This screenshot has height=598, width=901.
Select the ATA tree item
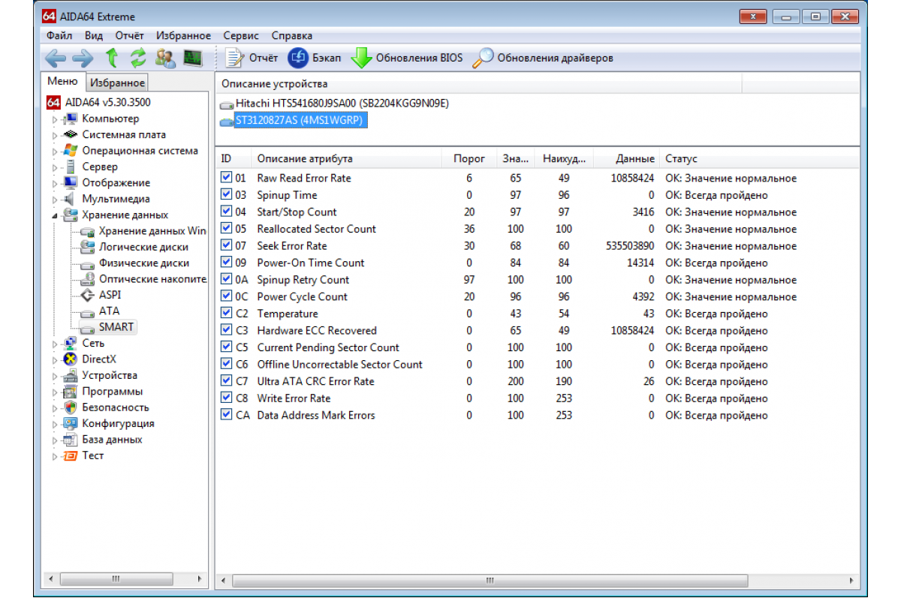109,311
